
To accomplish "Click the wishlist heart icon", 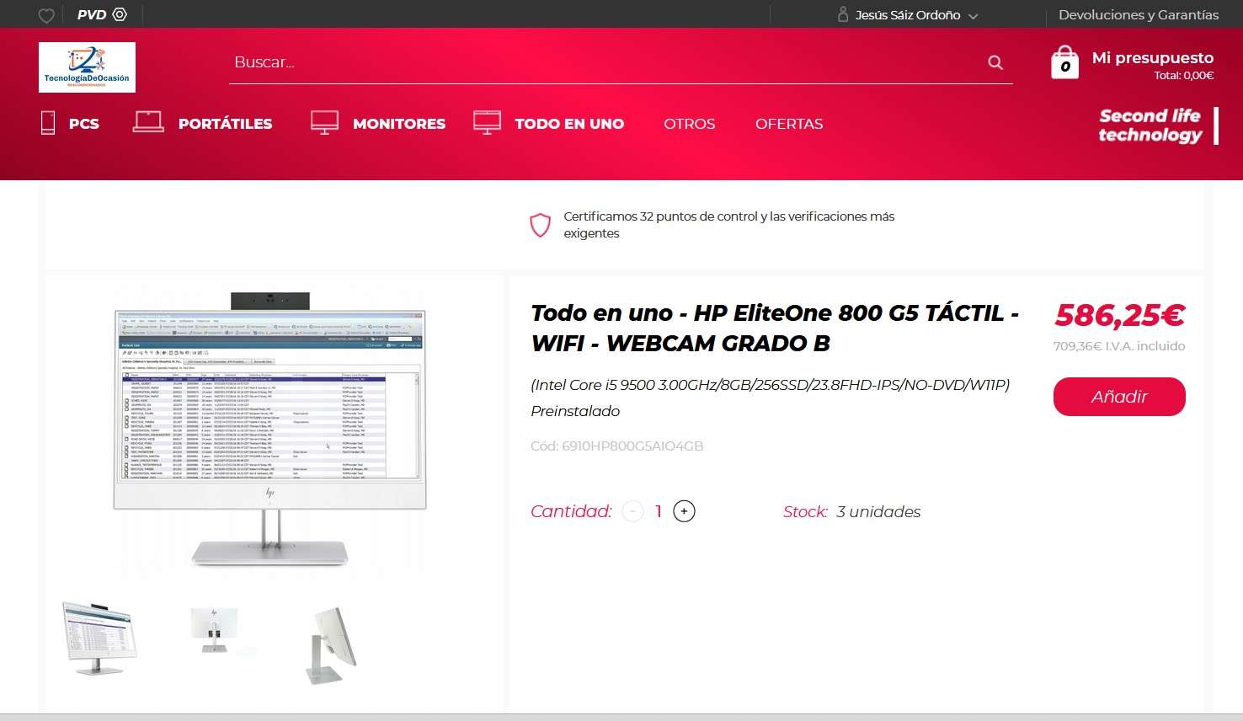I will 47,15.
